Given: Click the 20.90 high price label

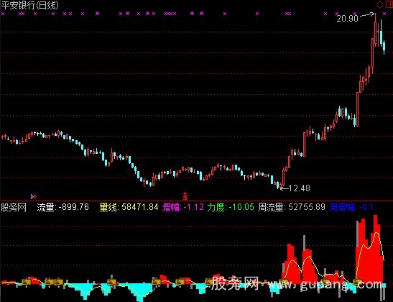Looking at the screenshot, I should tap(348, 18).
